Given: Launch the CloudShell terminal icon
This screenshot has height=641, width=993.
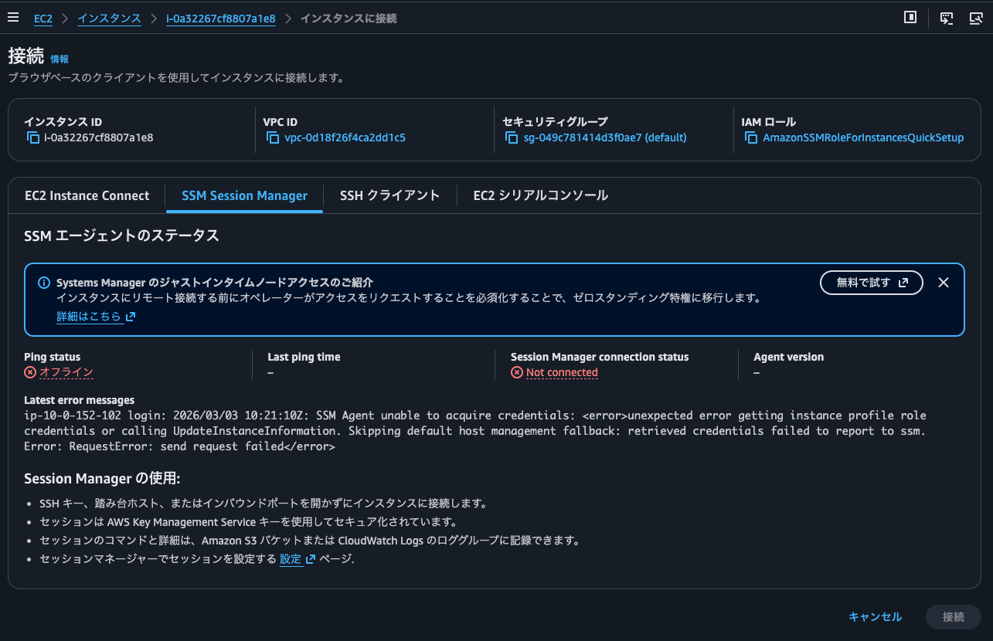Looking at the screenshot, I should [946, 17].
